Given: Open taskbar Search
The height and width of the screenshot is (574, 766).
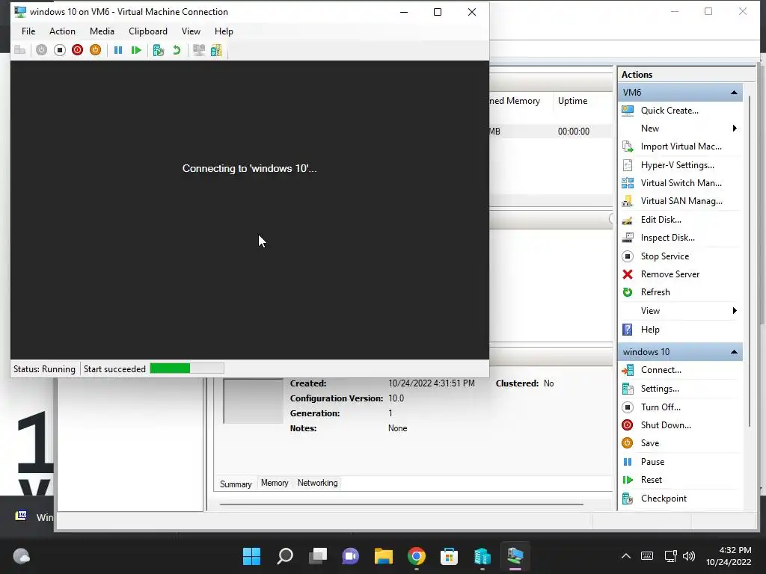Looking at the screenshot, I should (x=285, y=556).
